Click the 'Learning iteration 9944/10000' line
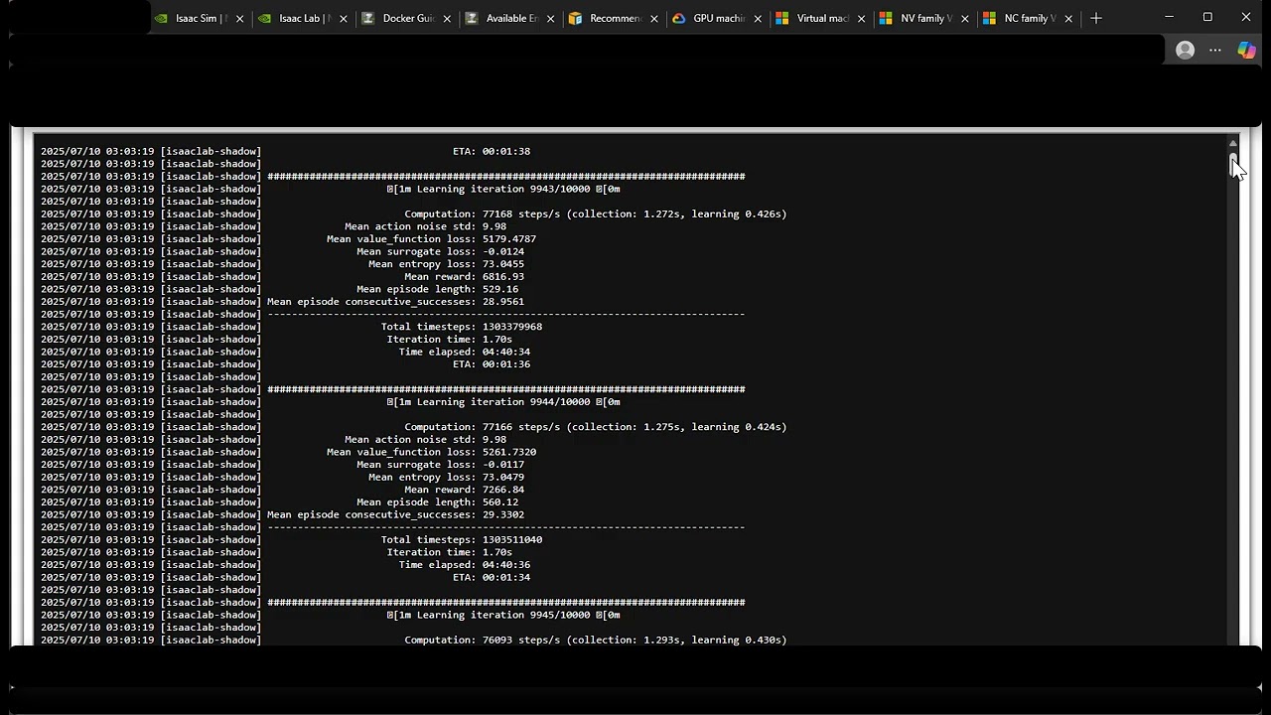Image resolution: width=1271 pixels, height=715 pixels. [x=503, y=402]
